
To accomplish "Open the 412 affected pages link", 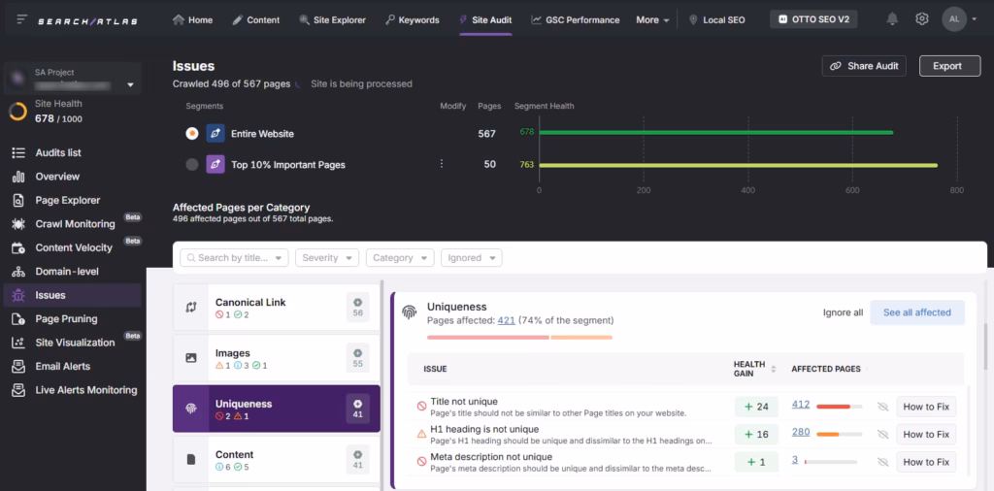I will point(801,405).
